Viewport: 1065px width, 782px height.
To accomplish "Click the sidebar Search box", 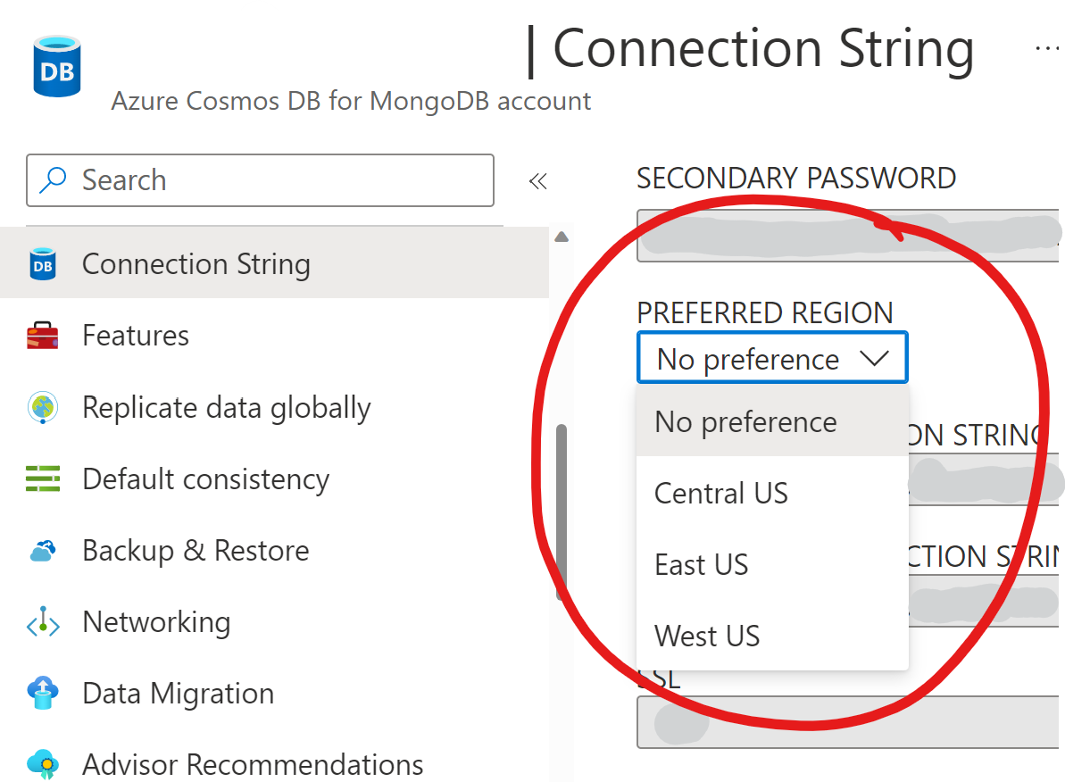I will point(268,180).
